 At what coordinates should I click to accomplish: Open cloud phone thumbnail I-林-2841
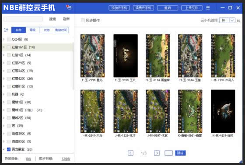click(x=92, y=111)
